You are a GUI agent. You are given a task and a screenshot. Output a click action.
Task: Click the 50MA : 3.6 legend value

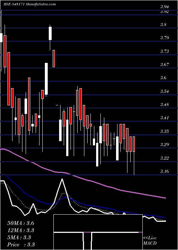(21, 223)
